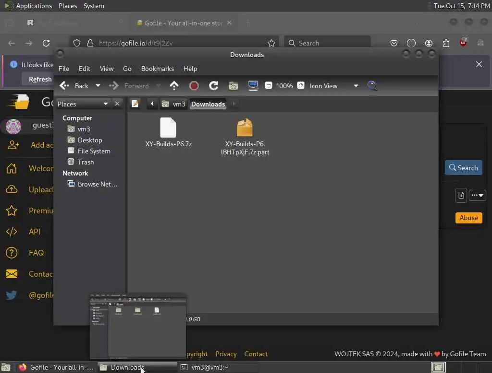Viewport: 492px width, 373px height.
Task: Open the Back history dropdown arrow
Action: click(x=98, y=86)
